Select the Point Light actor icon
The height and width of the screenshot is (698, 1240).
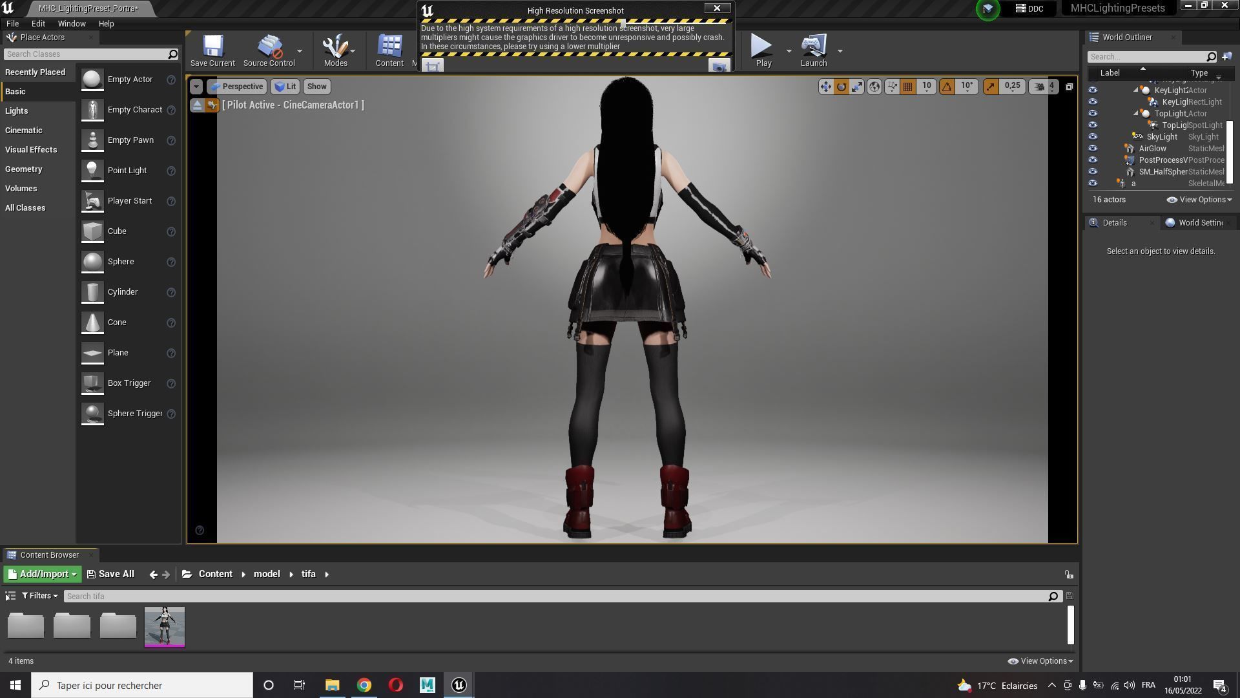pyautogui.click(x=92, y=171)
